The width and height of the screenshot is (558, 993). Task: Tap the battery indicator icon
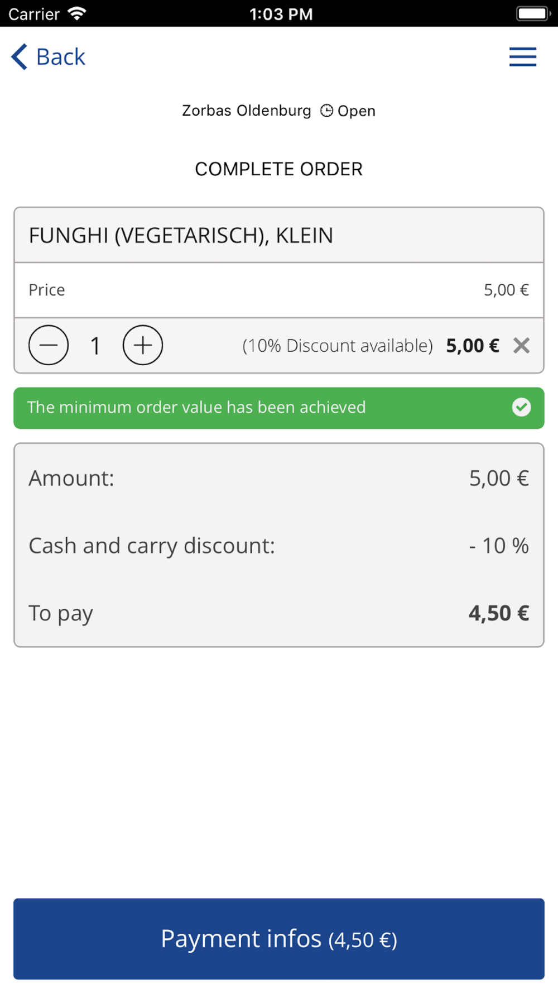click(533, 13)
